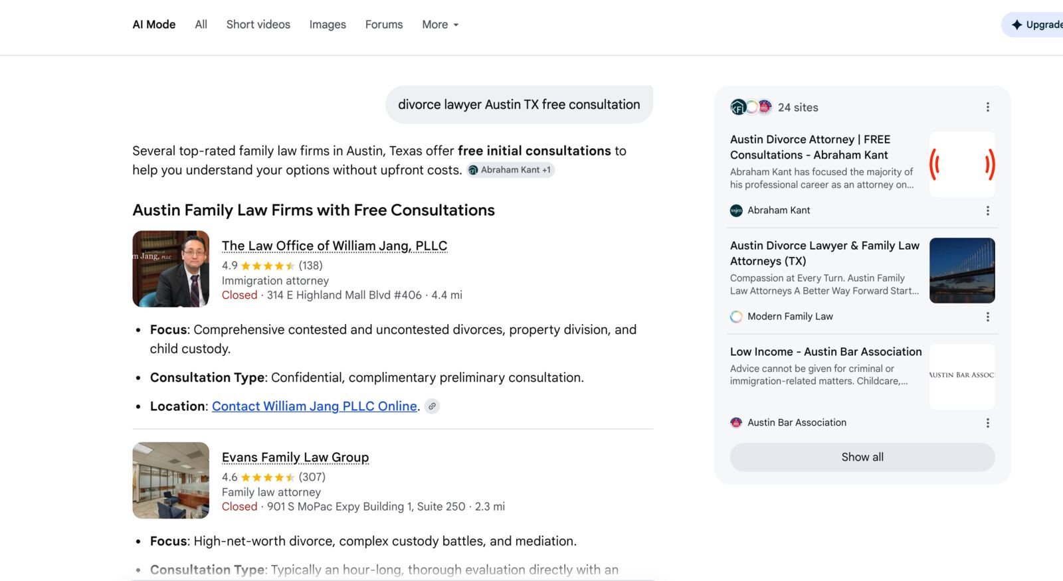This screenshot has width=1063, height=581.
Task: Open Low Income - Austin Bar Association result
Action: (826, 352)
